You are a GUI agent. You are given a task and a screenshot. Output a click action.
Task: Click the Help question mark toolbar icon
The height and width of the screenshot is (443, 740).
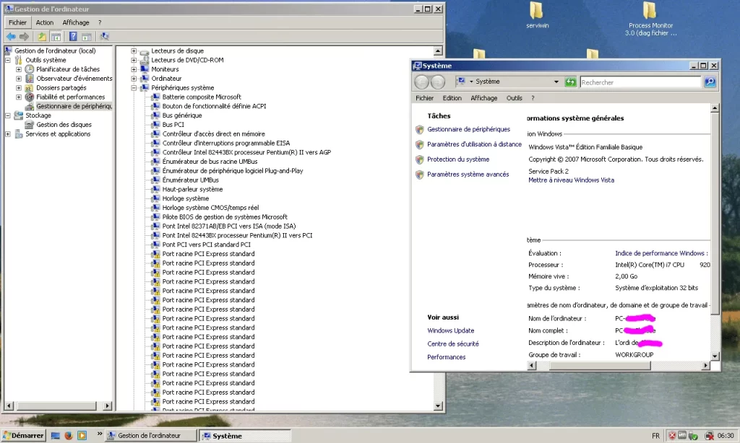(73, 36)
